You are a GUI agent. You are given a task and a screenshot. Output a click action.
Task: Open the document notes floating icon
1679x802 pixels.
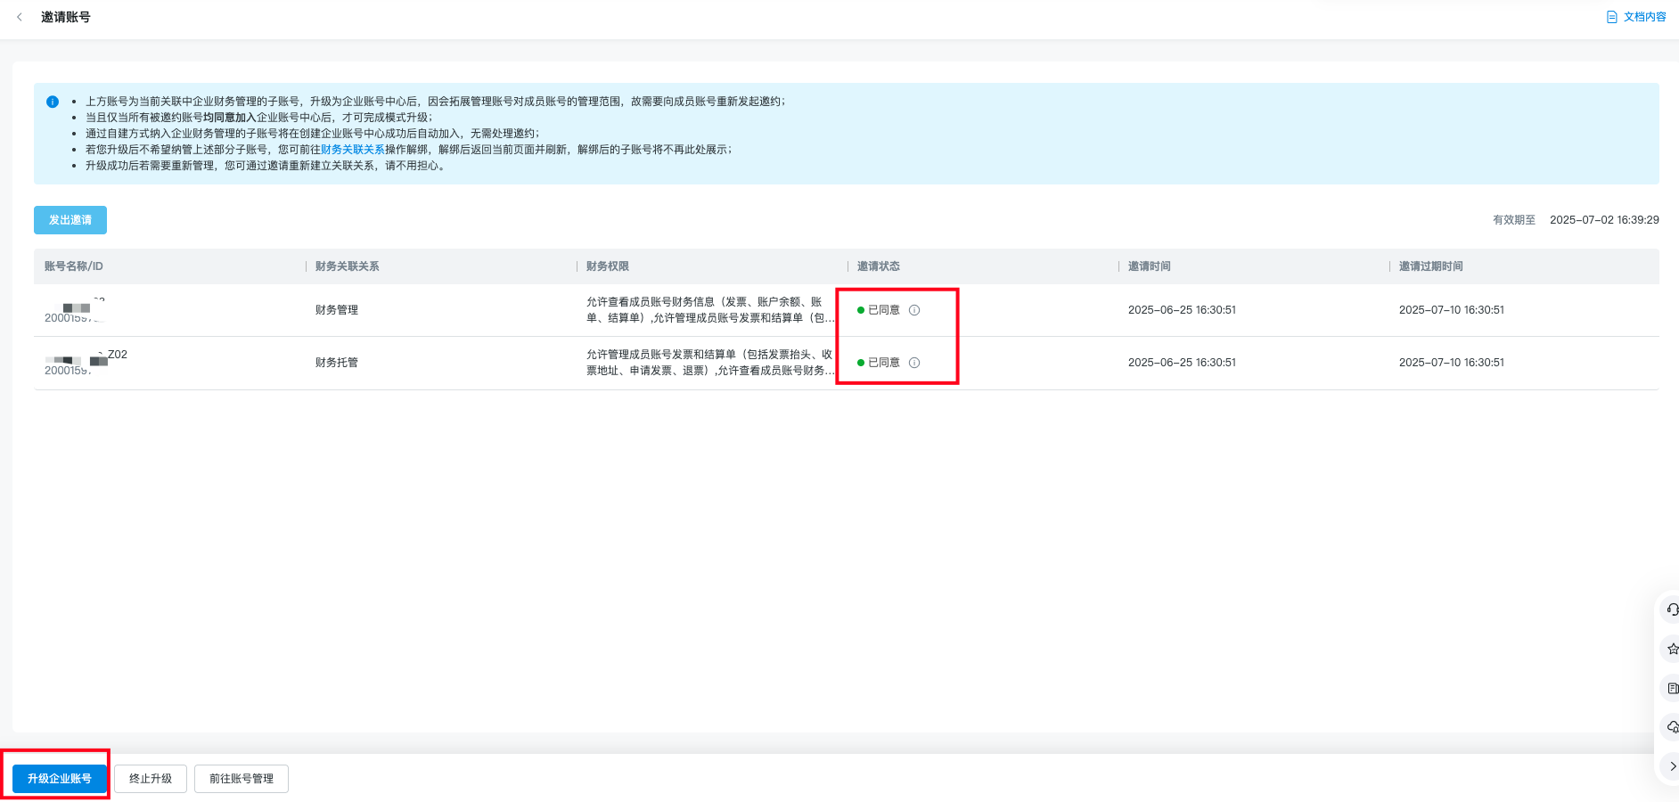coord(1672,688)
